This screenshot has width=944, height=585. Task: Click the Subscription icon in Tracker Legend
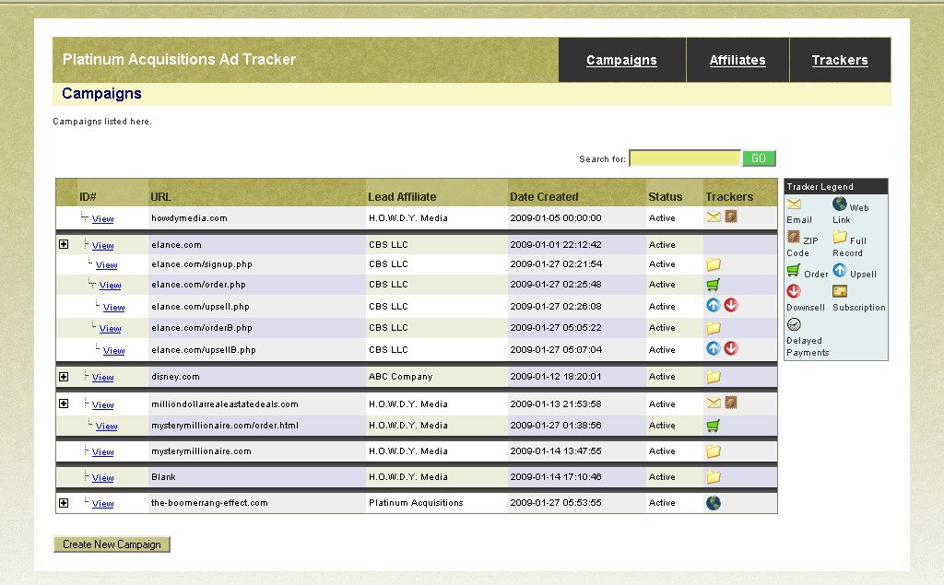click(x=840, y=291)
